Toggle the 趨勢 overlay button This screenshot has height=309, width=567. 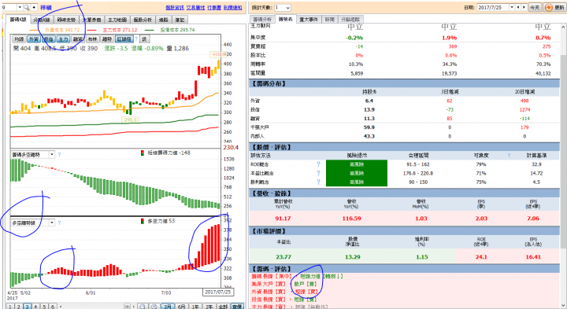[107, 39]
